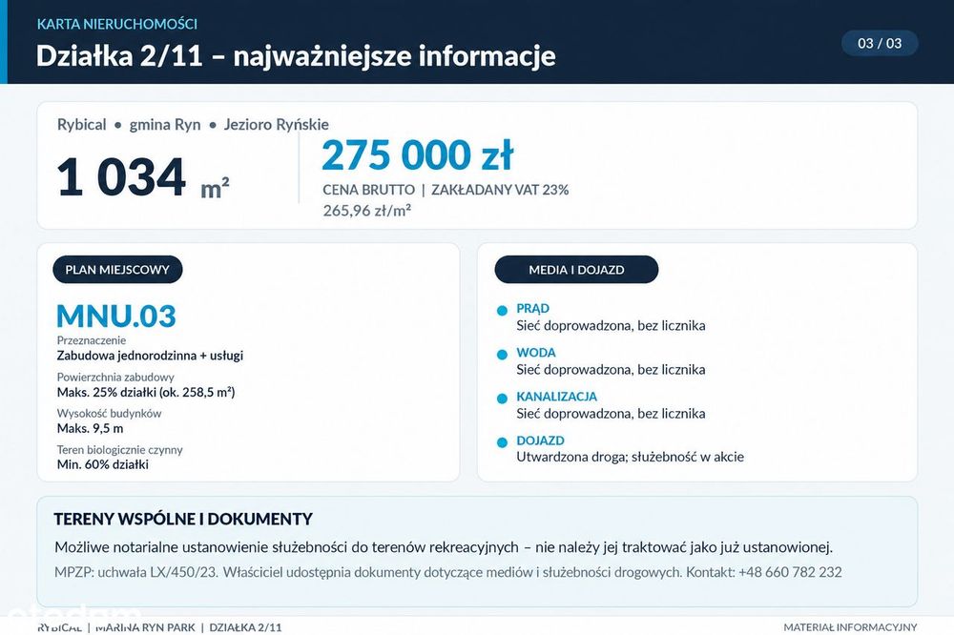
Task: Click 'Maks. 25% działki (ok. 258,5 m²)'
Action: tap(146, 392)
